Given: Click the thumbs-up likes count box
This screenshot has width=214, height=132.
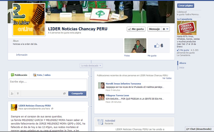Looking at the screenshot, I should point(159,46).
